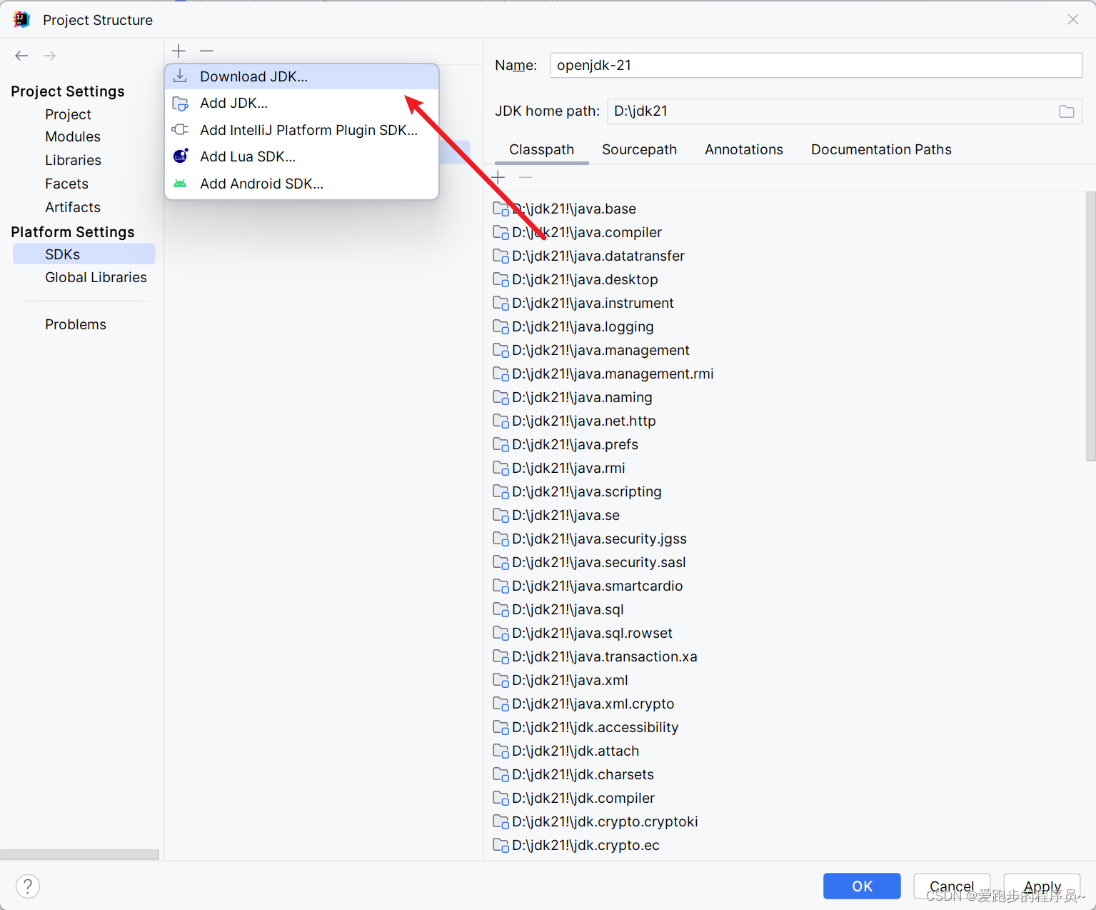Click the Cancel button
Viewport: 1096px width, 910px height.
pyautogui.click(x=952, y=886)
